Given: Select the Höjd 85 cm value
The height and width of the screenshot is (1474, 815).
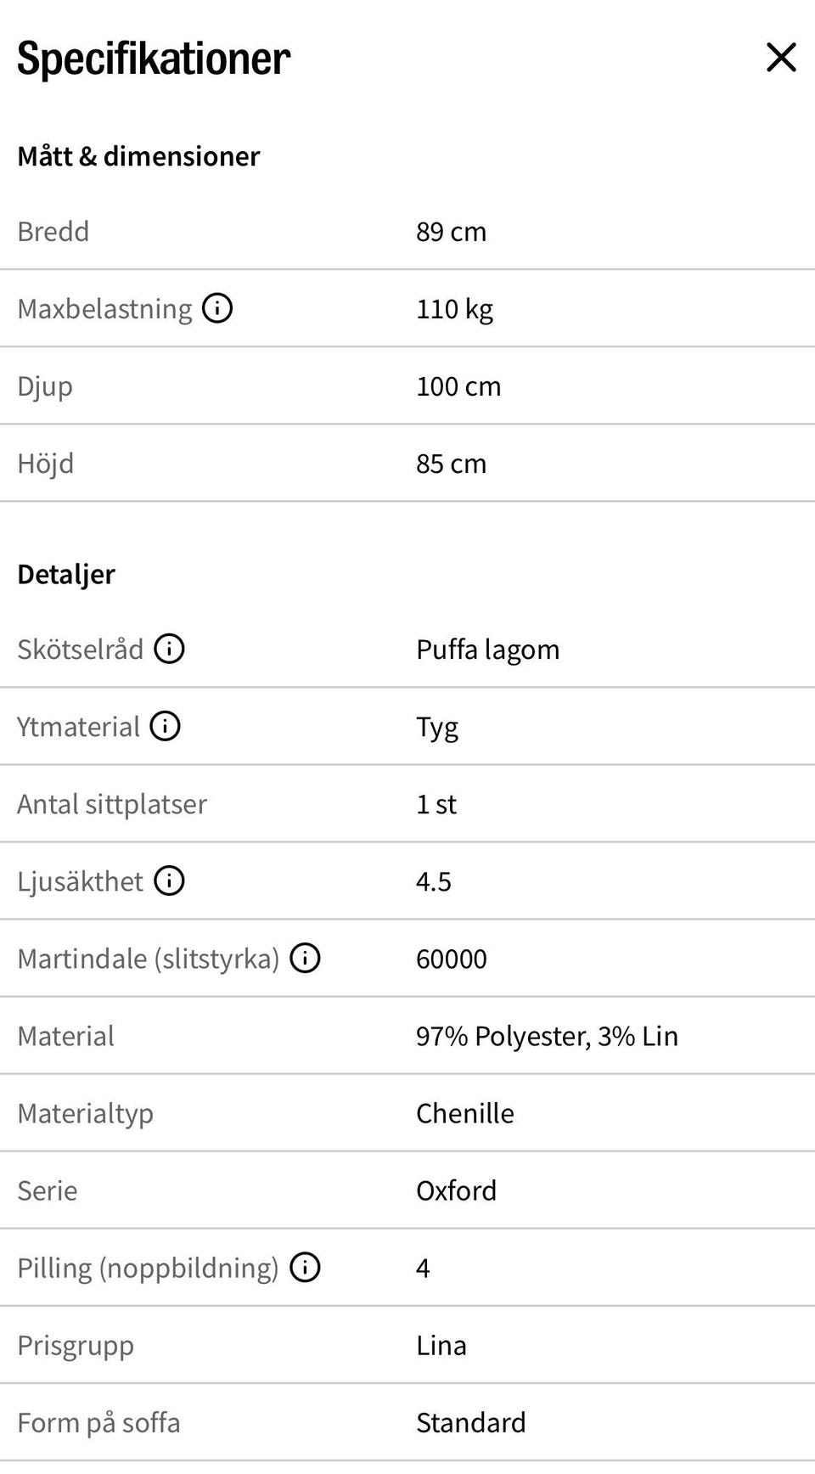Looking at the screenshot, I should [x=451, y=464].
